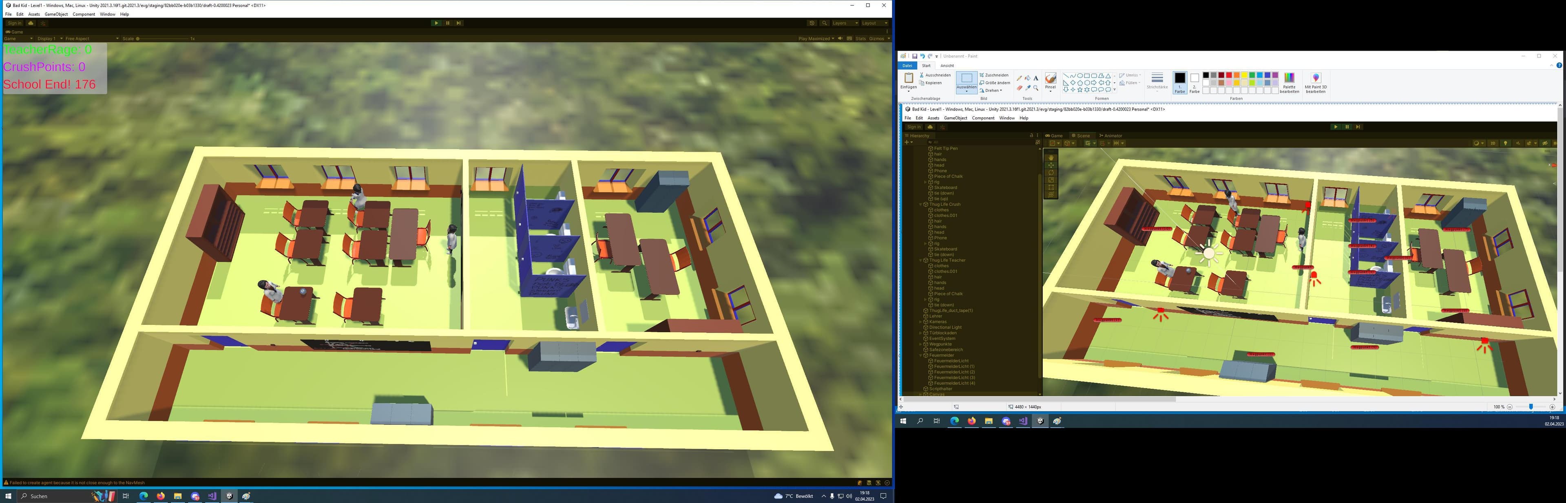Viewport: 1566px width, 503px height.
Task: Choose the Fill bucket tool in Paint
Action: point(1027,78)
